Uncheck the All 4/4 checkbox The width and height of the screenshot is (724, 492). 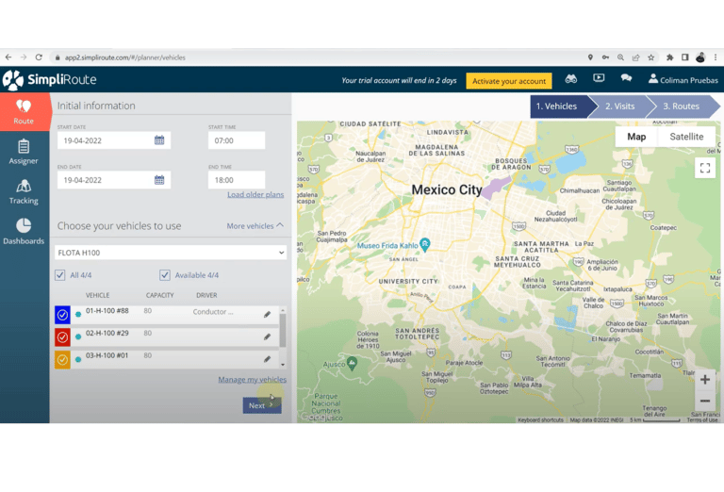60,275
